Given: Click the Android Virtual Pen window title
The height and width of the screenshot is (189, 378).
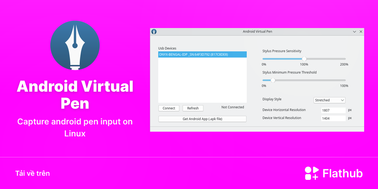Looking at the screenshot, I should [257, 31].
